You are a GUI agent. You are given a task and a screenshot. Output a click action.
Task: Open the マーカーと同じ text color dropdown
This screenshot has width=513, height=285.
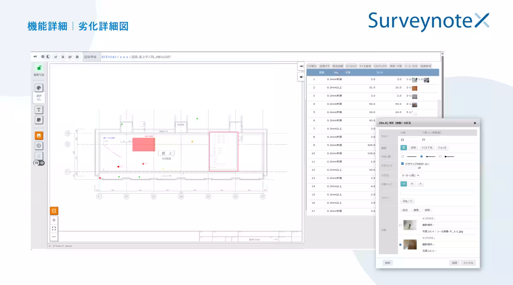410,175
